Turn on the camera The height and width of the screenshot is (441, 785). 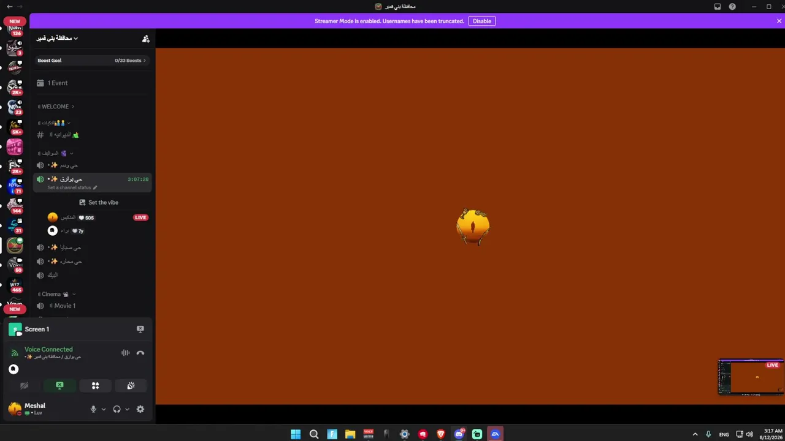24,386
